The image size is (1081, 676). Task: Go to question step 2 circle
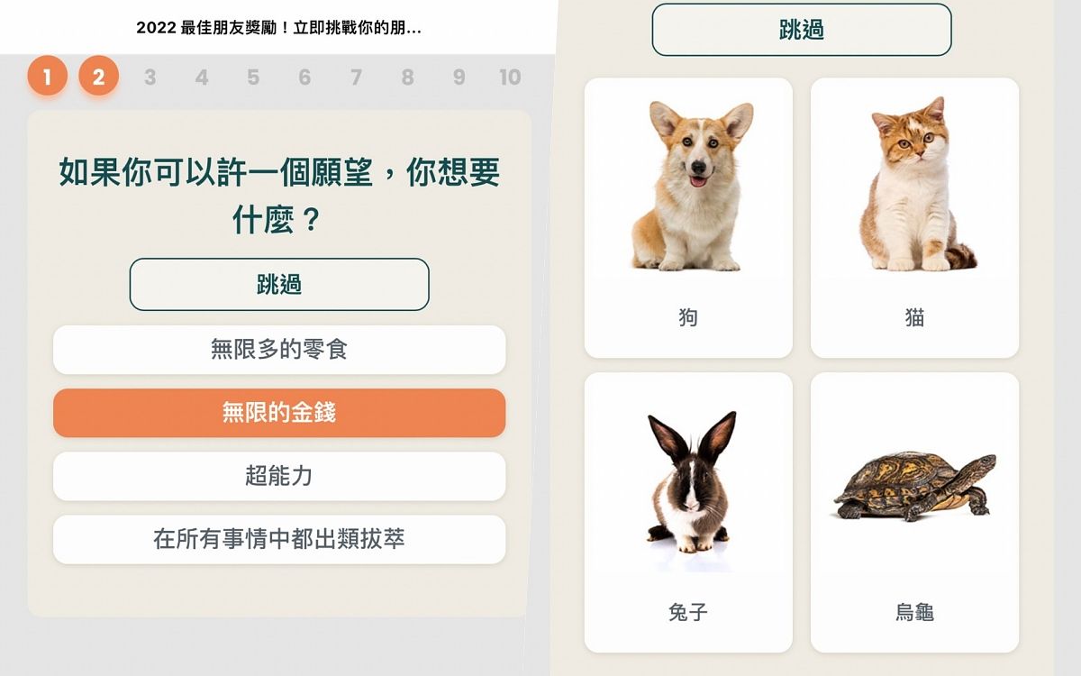pyautogui.click(x=98, y=77)
